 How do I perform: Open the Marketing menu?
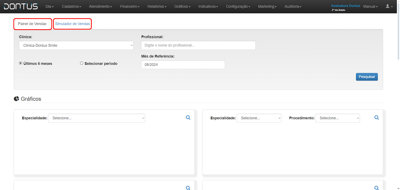pyautogui.click(x=267, y=6)
